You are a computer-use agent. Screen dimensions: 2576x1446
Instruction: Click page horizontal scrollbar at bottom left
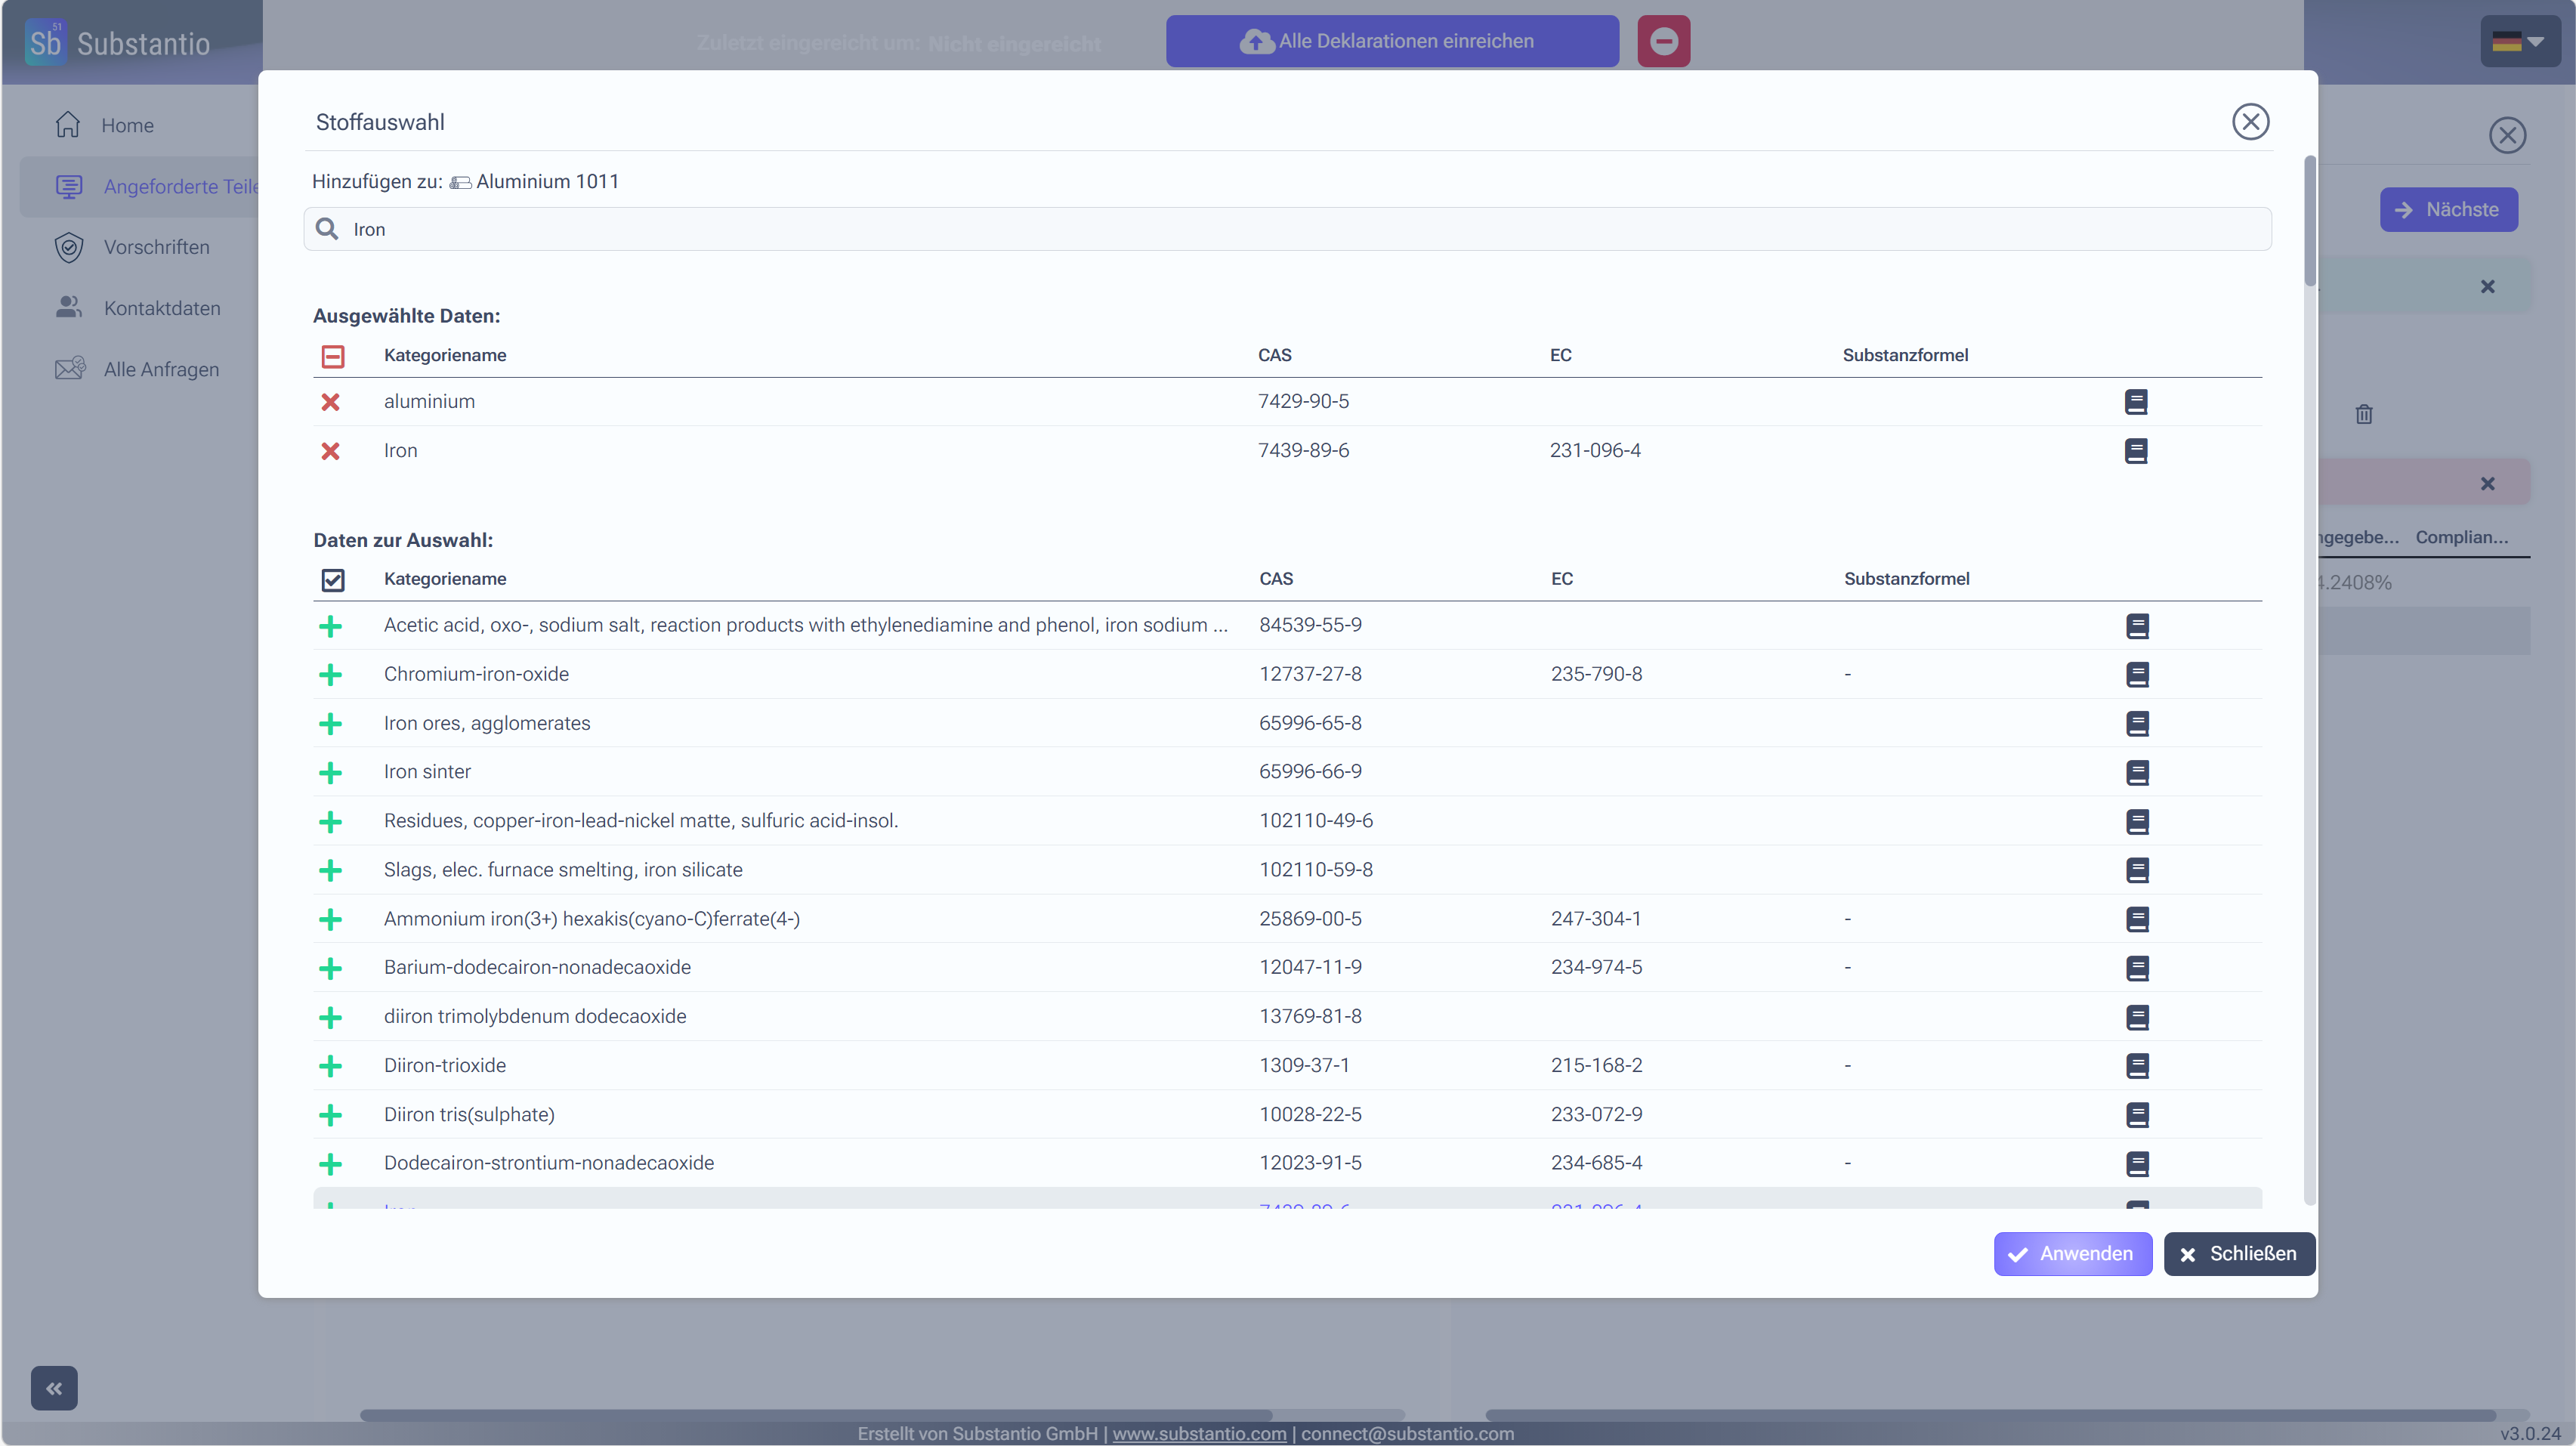click(x=815, y=1415)
